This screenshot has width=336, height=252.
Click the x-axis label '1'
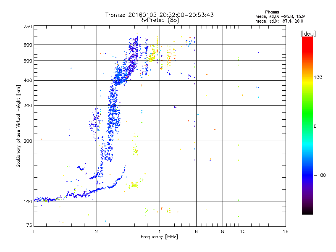(x=34, y=231)
